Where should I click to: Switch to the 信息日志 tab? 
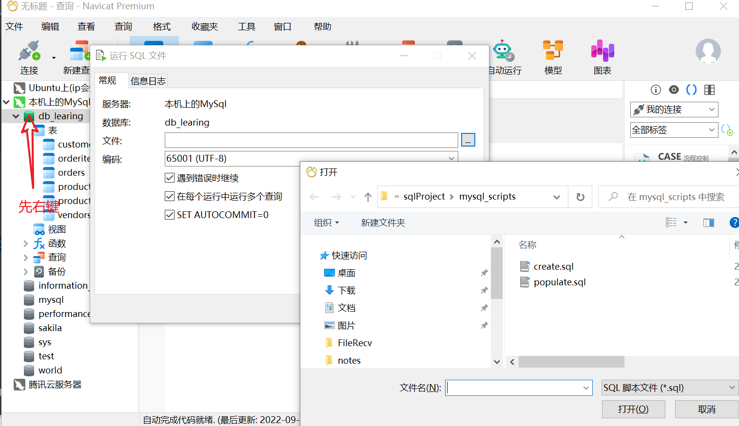pyautogui.click(x=148, y=81)
